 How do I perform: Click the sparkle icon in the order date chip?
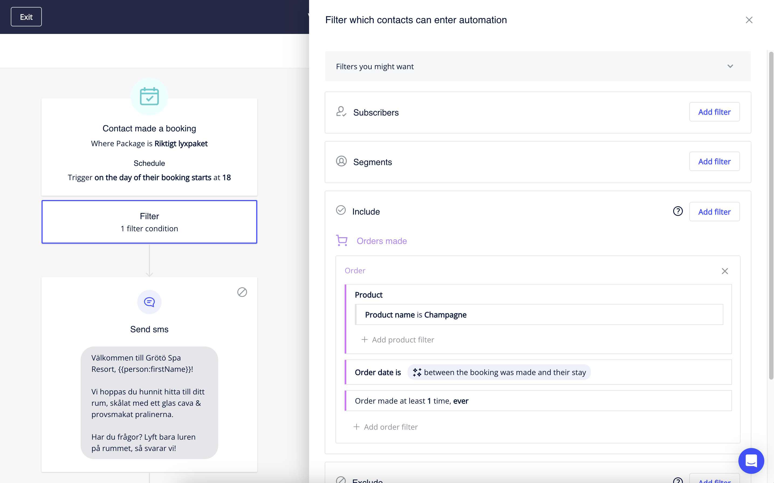pos(417,372)
